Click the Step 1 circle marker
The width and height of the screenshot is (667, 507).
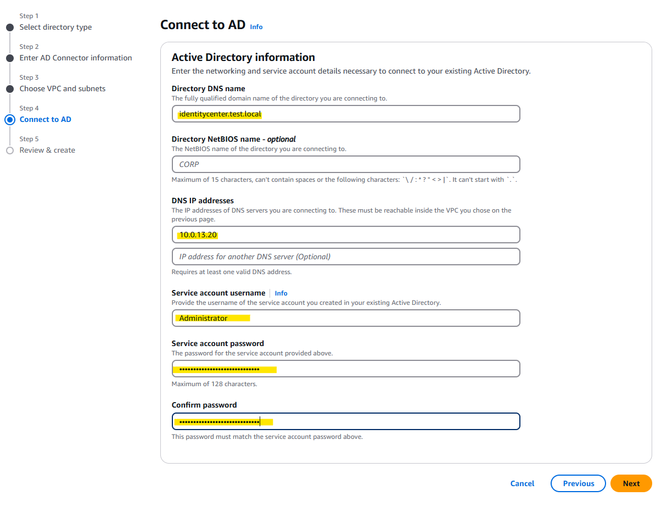click(x=9, y=27)
